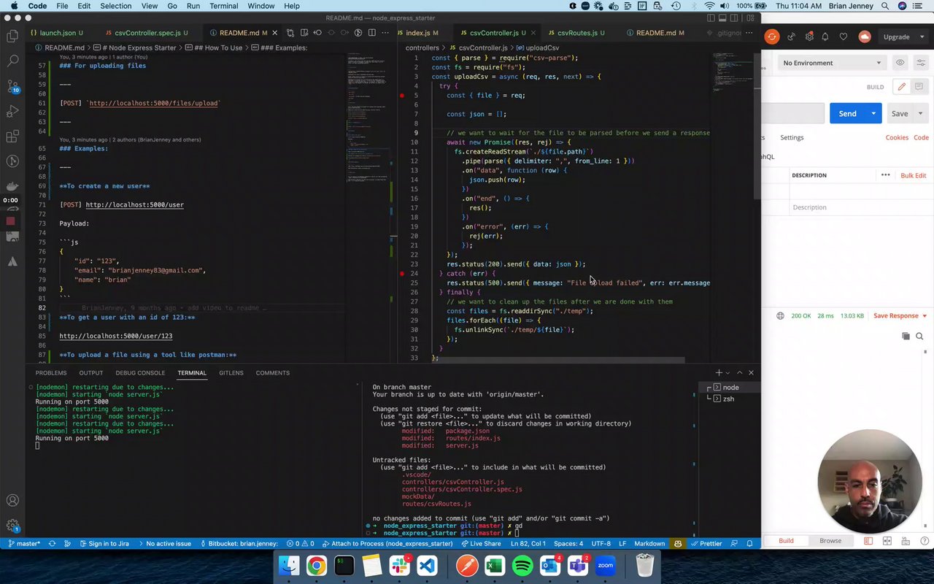Switch to the csvRoutes.js editor tab
Screen dimensions: 934x584
(x=577, y=33)
